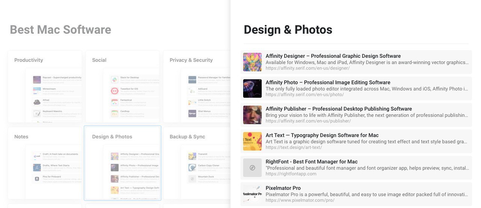The image size is (481, 208).
Task: Click the yellow Art Text thumbnail in the list
Action: 252,141
